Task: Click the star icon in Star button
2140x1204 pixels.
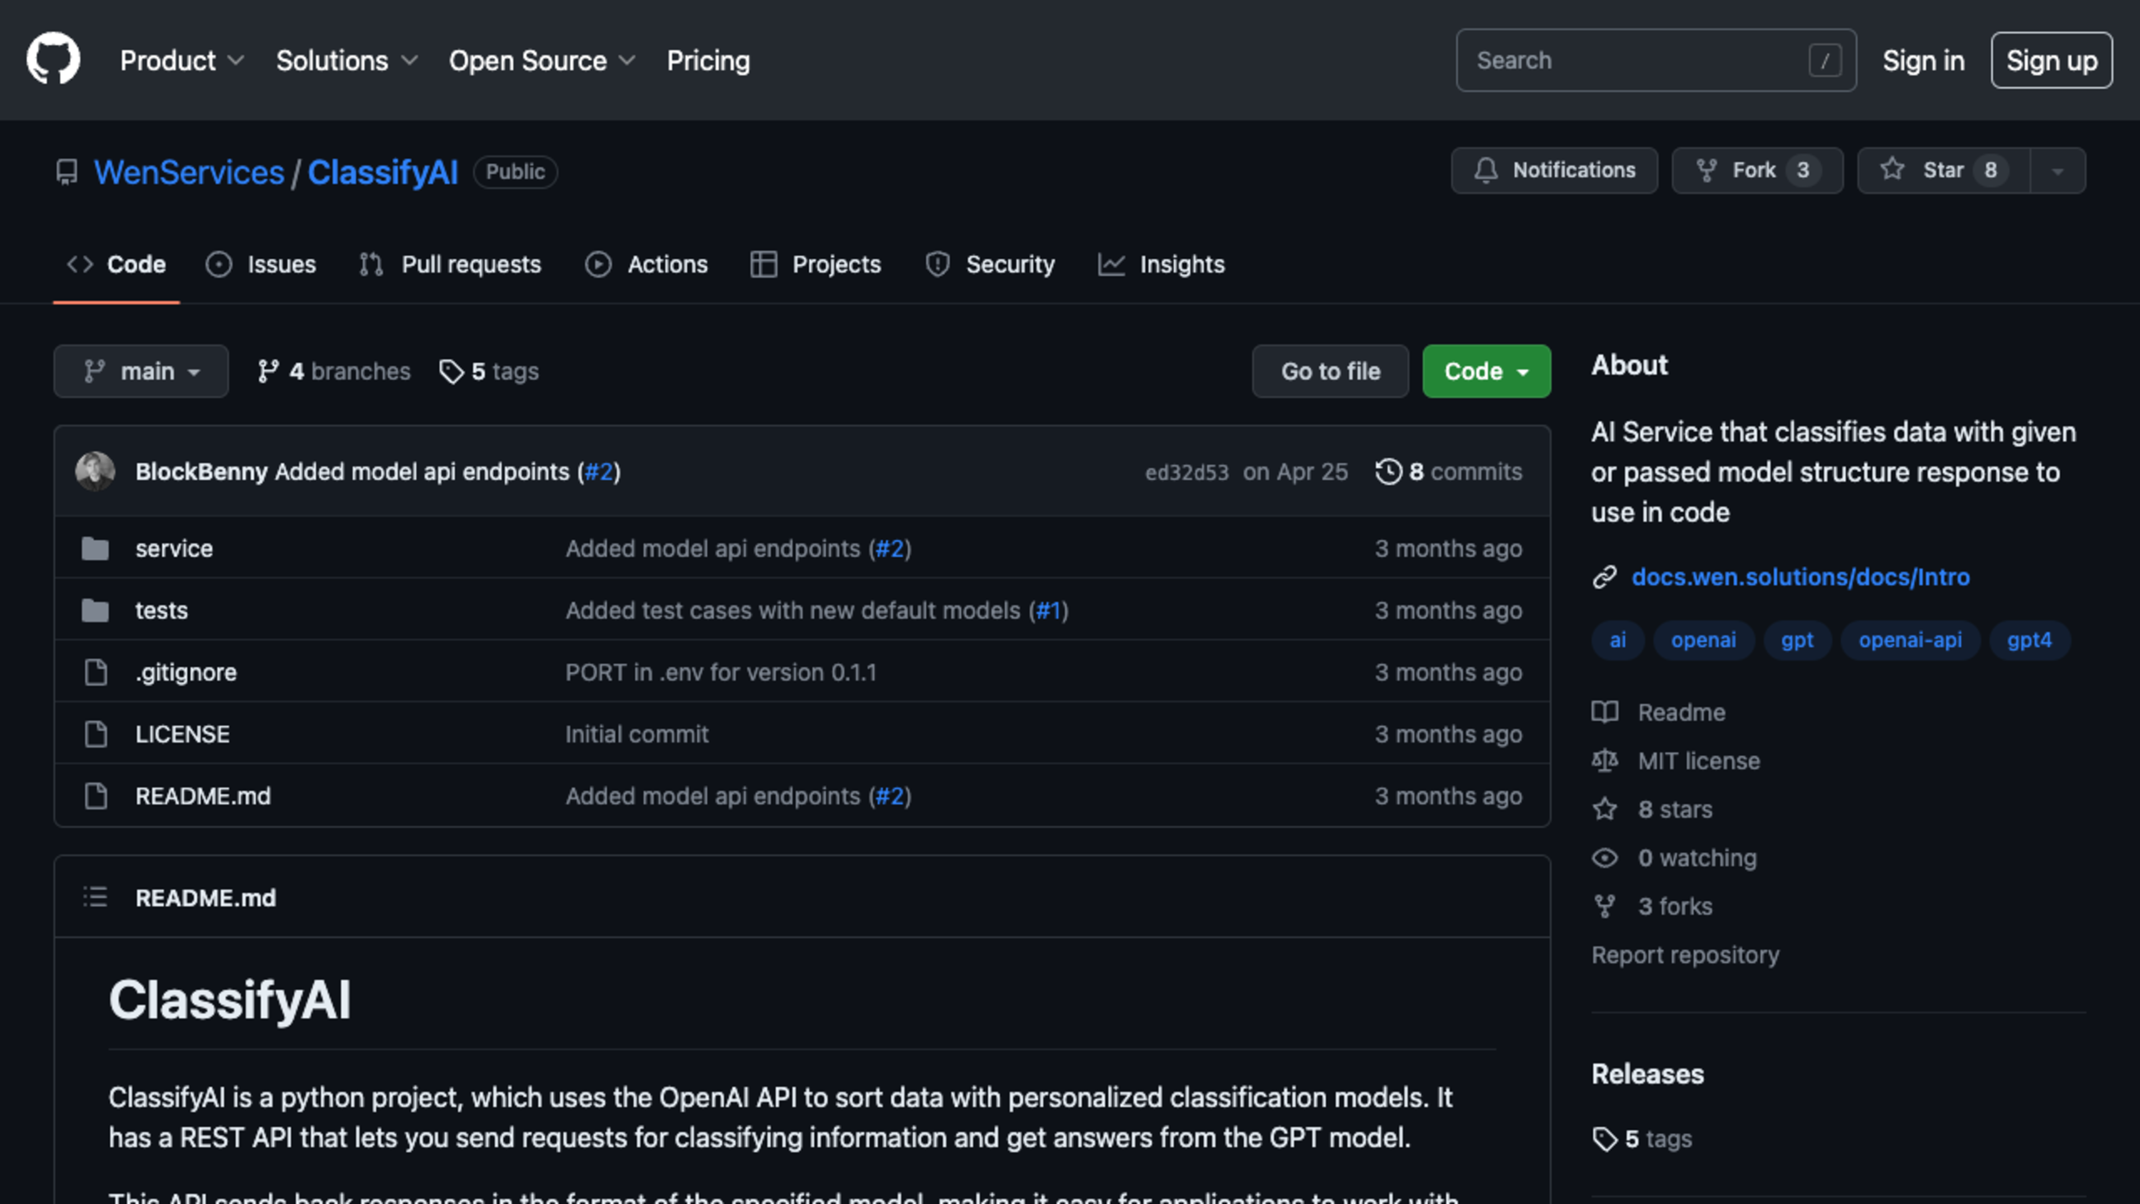Action: click(x=1893, y=169)
